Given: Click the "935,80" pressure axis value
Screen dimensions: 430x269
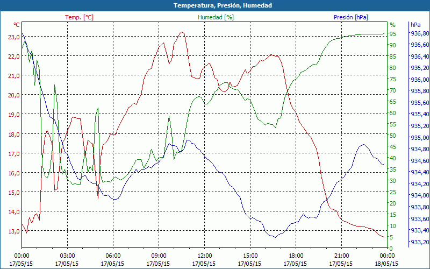Looking at the screenshot, I should (419, 91).
